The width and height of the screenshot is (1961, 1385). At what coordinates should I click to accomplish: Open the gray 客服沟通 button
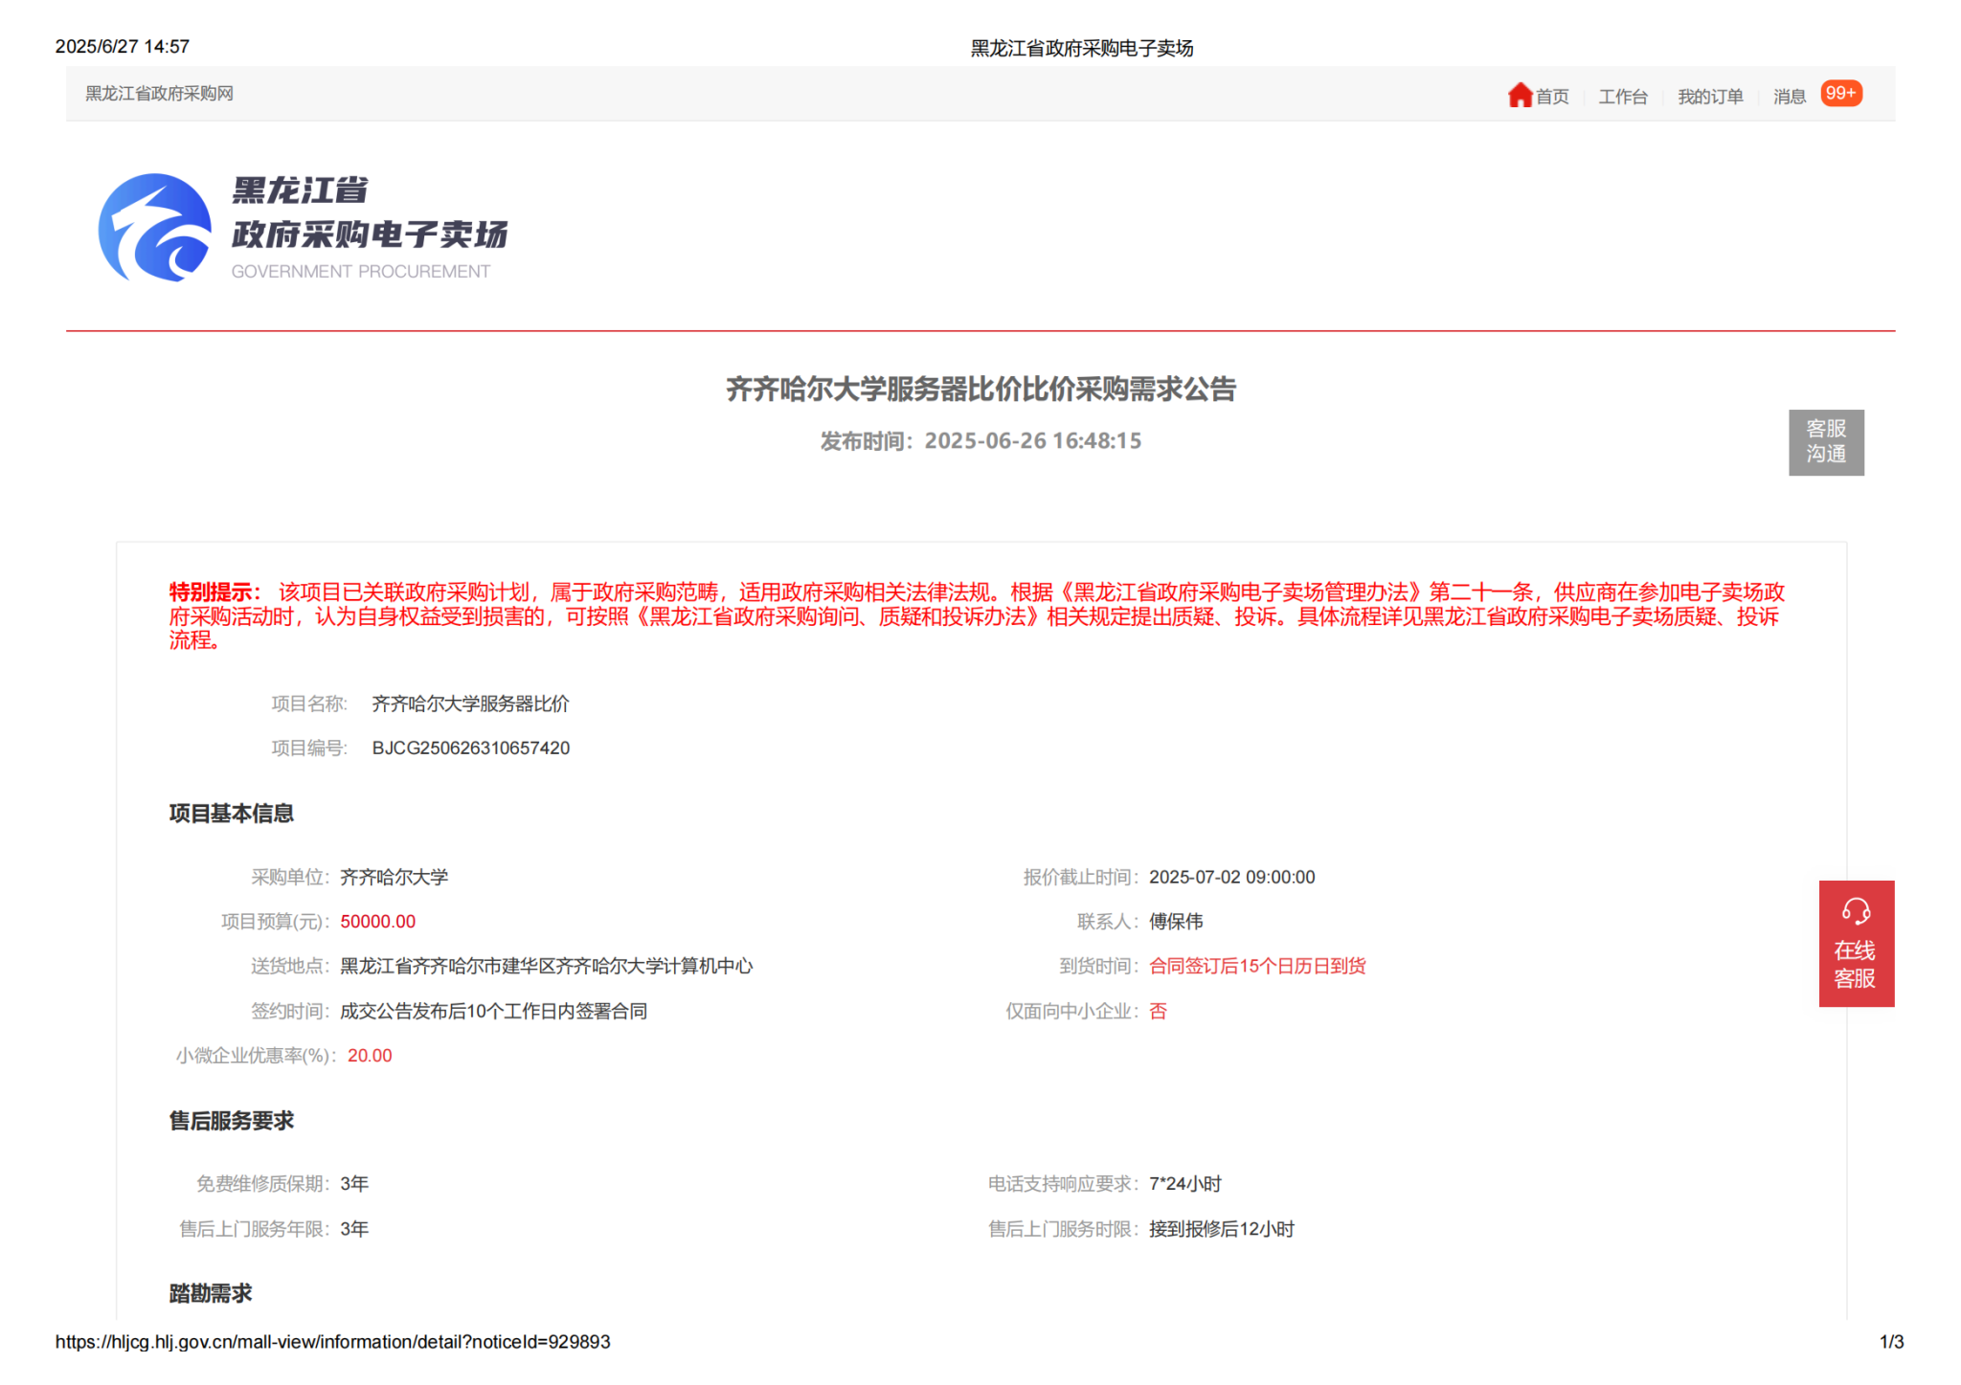(1825, 442)
